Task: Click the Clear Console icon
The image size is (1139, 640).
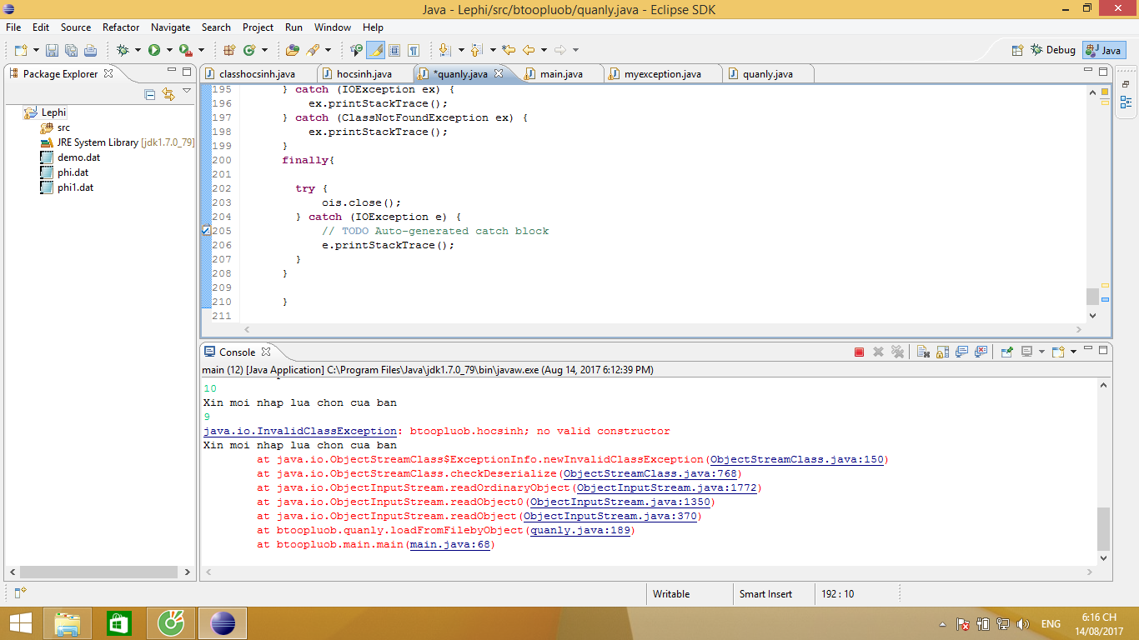Action: click(923, 352)
